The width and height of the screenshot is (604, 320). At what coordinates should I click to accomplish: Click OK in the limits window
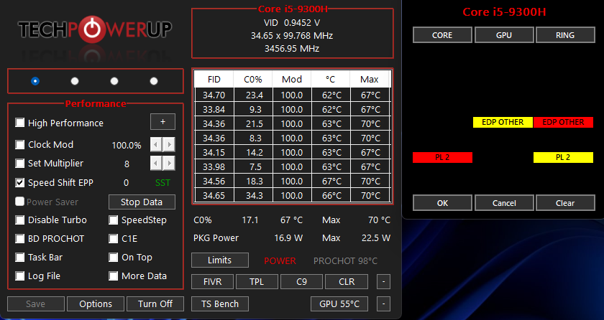pos(442,203)
